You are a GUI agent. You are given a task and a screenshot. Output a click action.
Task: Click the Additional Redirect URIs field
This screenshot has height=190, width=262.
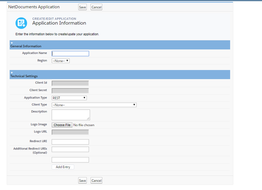pos(70,149)
